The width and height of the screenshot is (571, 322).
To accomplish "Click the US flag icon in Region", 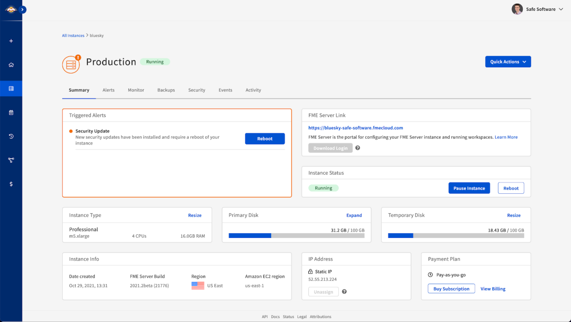I will (x=198, y=285).
